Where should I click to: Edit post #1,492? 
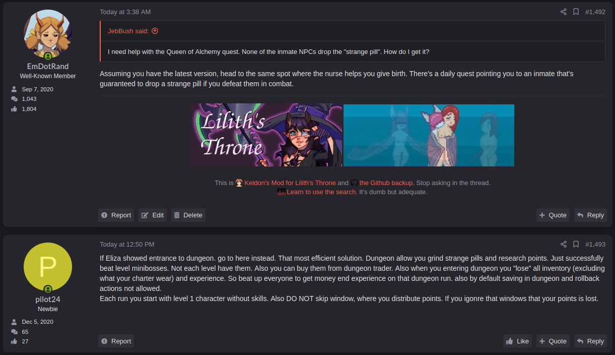pyautogui.click(x=153, y=215)
